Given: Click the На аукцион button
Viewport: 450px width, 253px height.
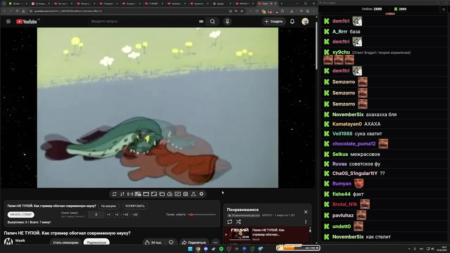Looking at the screenshot, I should click(x=108, y=206).
